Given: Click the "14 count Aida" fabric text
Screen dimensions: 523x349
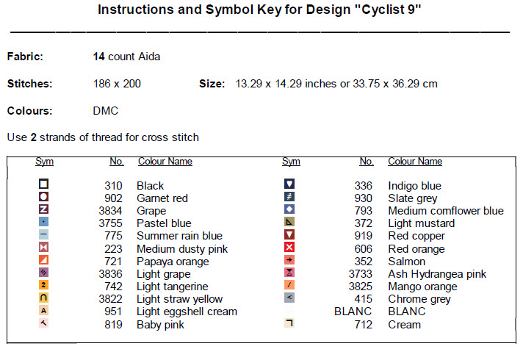Looking at the screenshot, I should coord(126,57).
